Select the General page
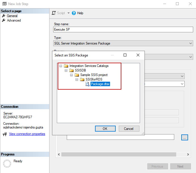This screenshot has height=173, width=196. (12, 16)
